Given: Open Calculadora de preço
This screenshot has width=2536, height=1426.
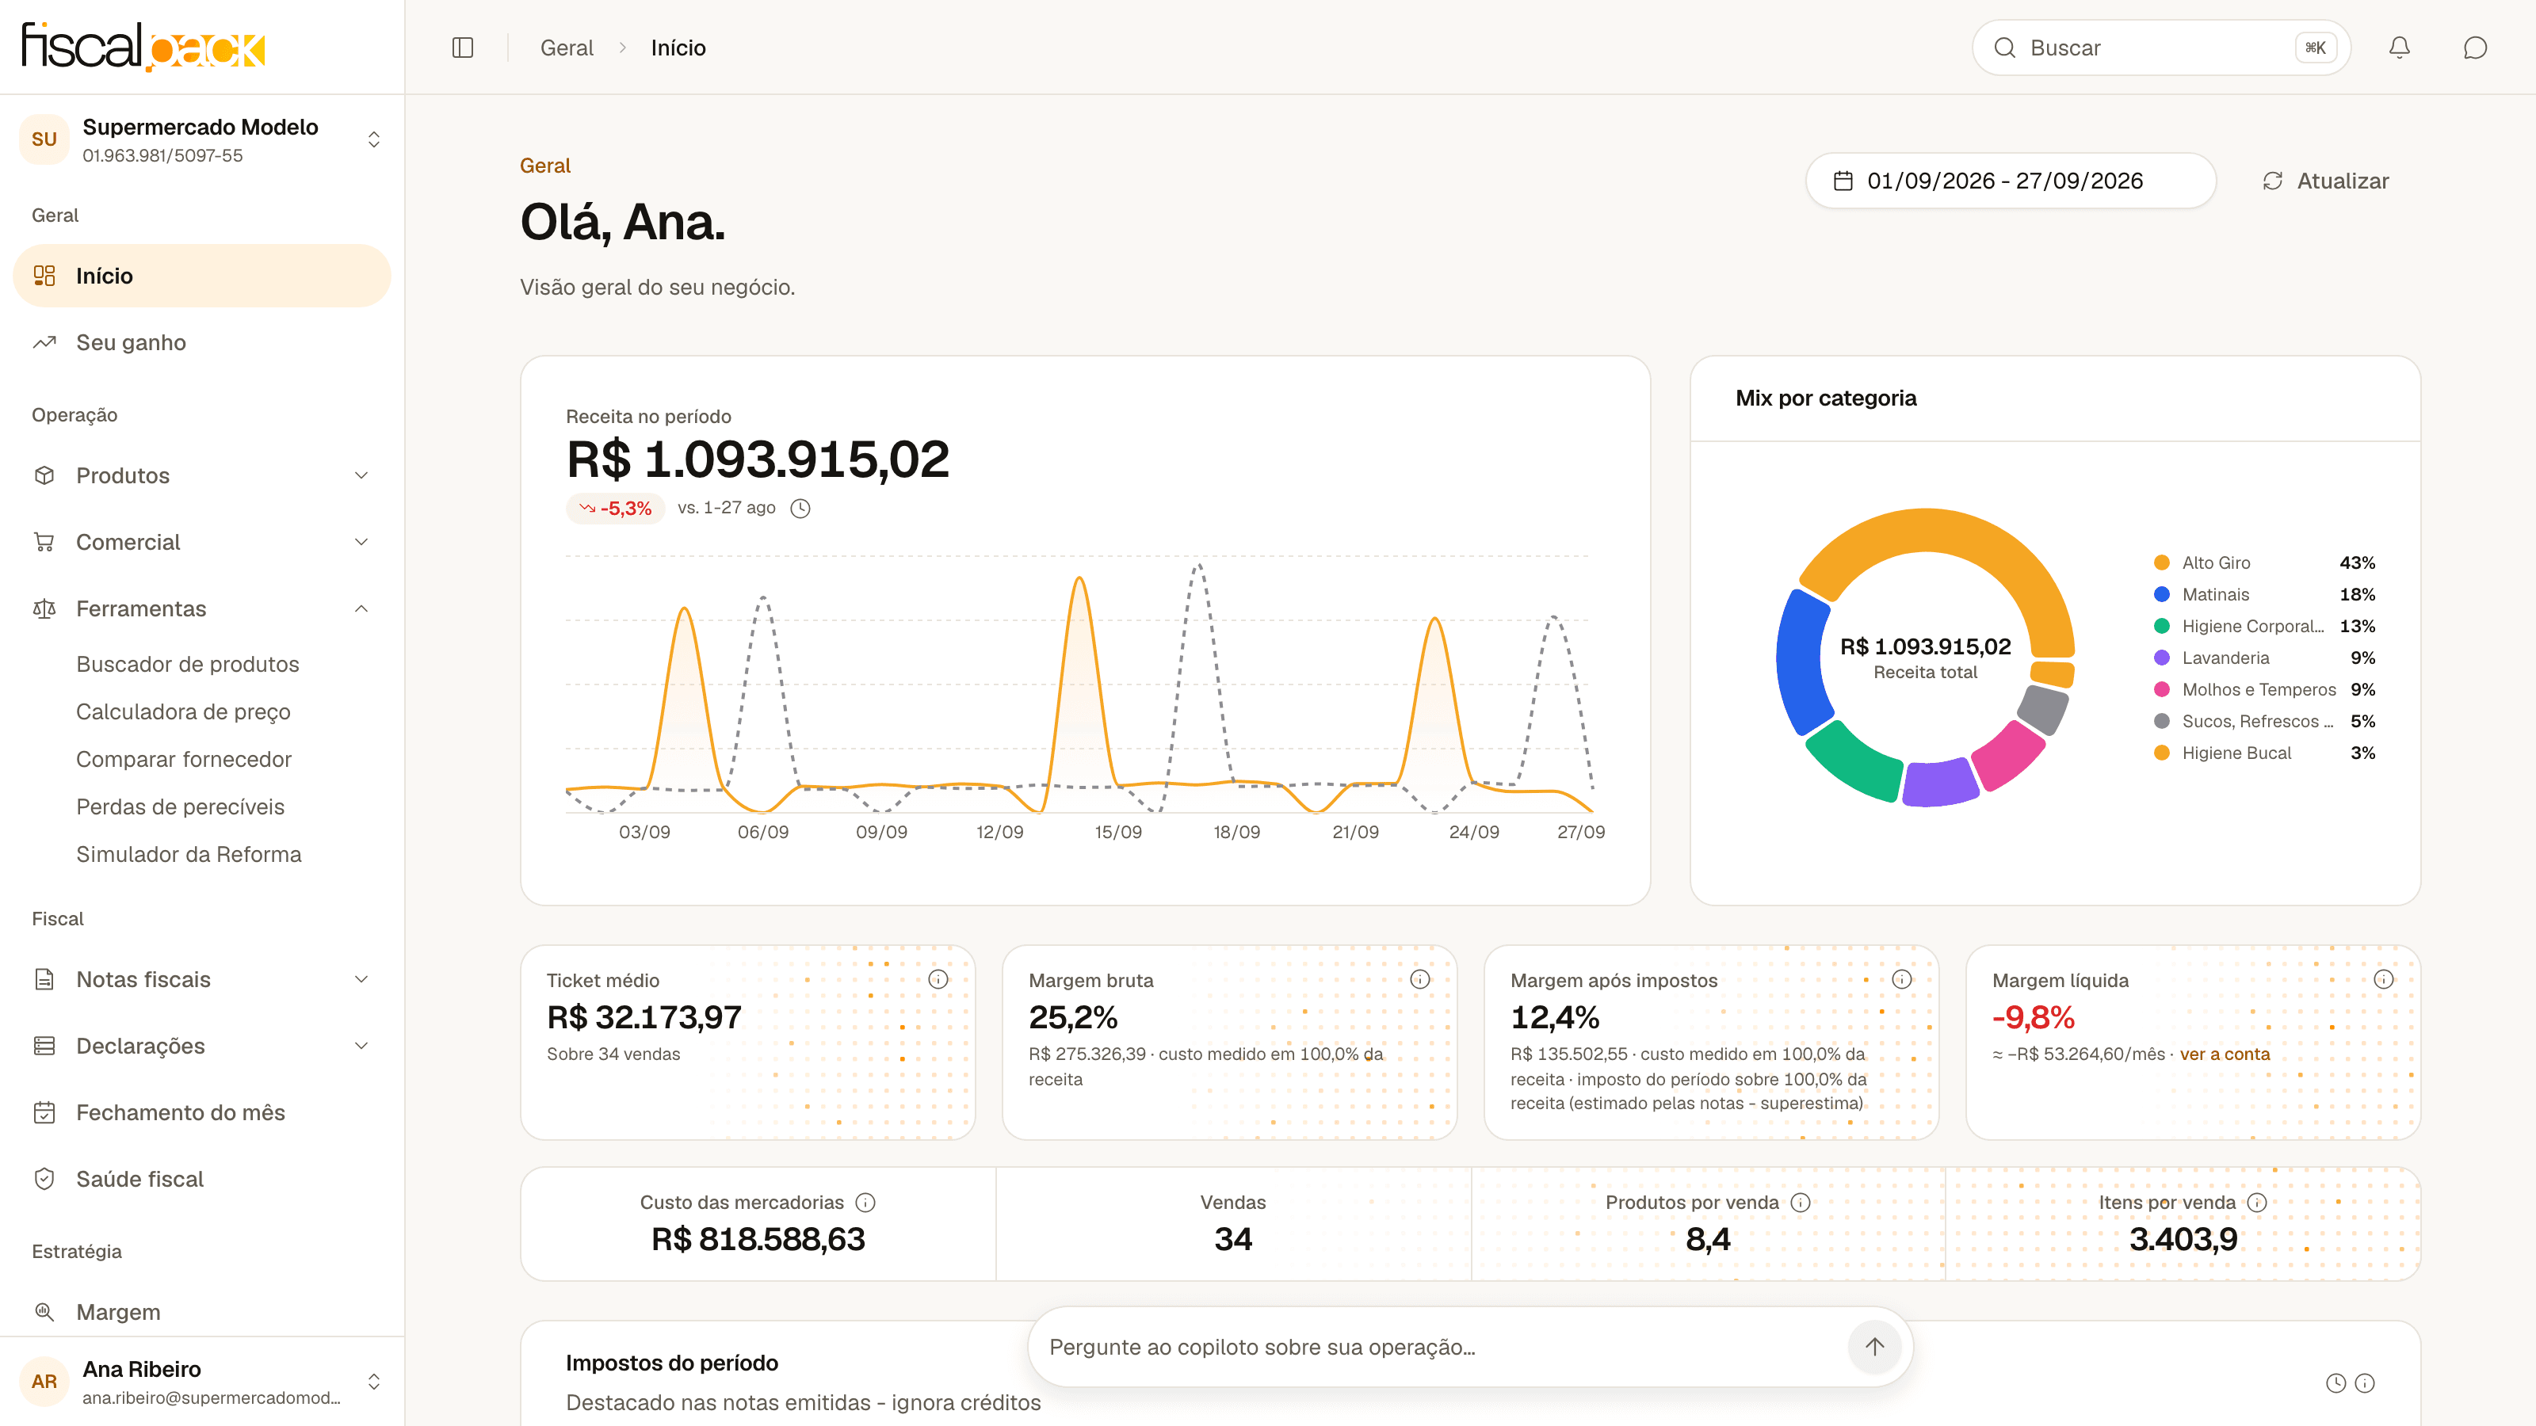Looking at the screenshot, I should (x=183, y=711).
